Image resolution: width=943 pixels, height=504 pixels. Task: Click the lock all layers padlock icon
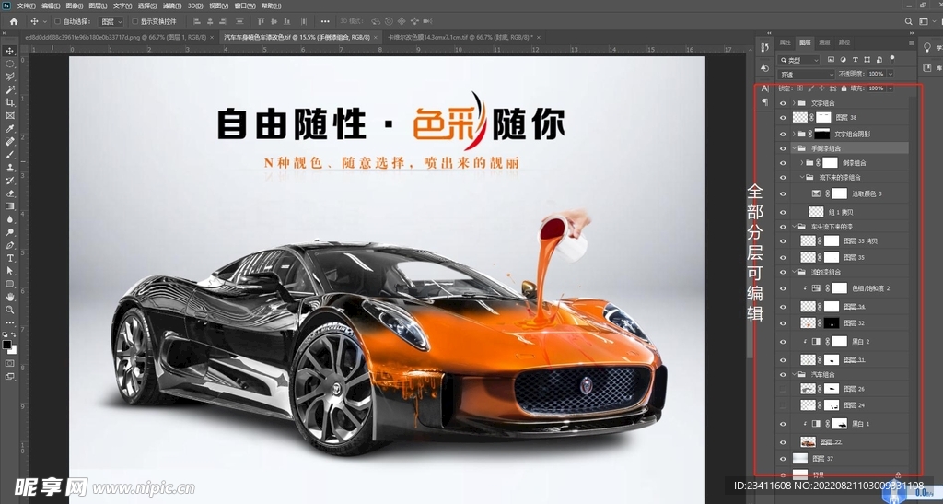[x=844, y=88]
